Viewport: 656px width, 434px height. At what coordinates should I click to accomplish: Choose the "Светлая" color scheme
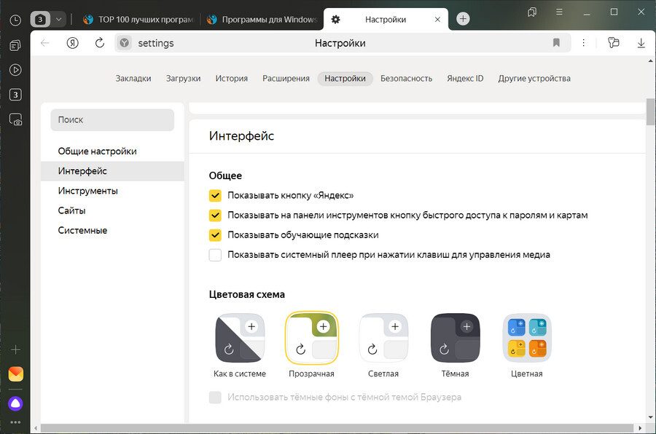click(383, 338)
